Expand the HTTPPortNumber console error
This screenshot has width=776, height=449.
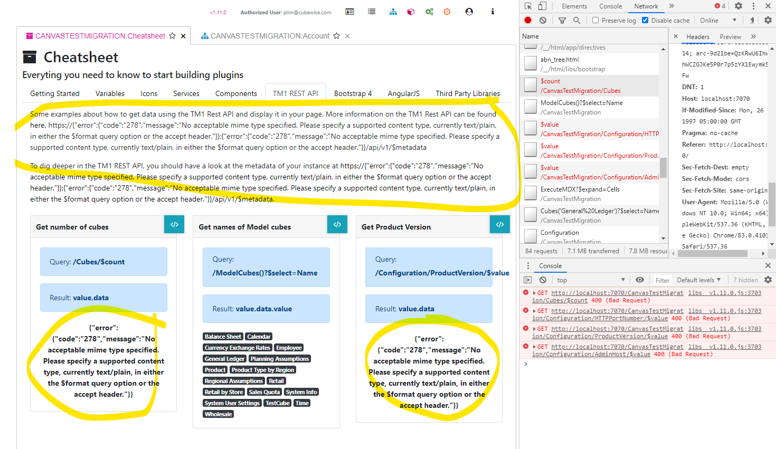coord(534,311)
